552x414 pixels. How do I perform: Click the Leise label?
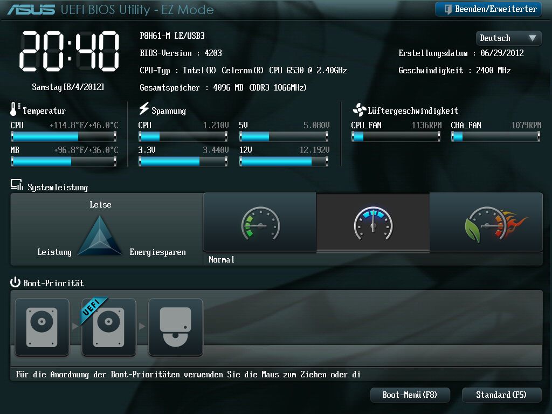(x=100, y=204)
